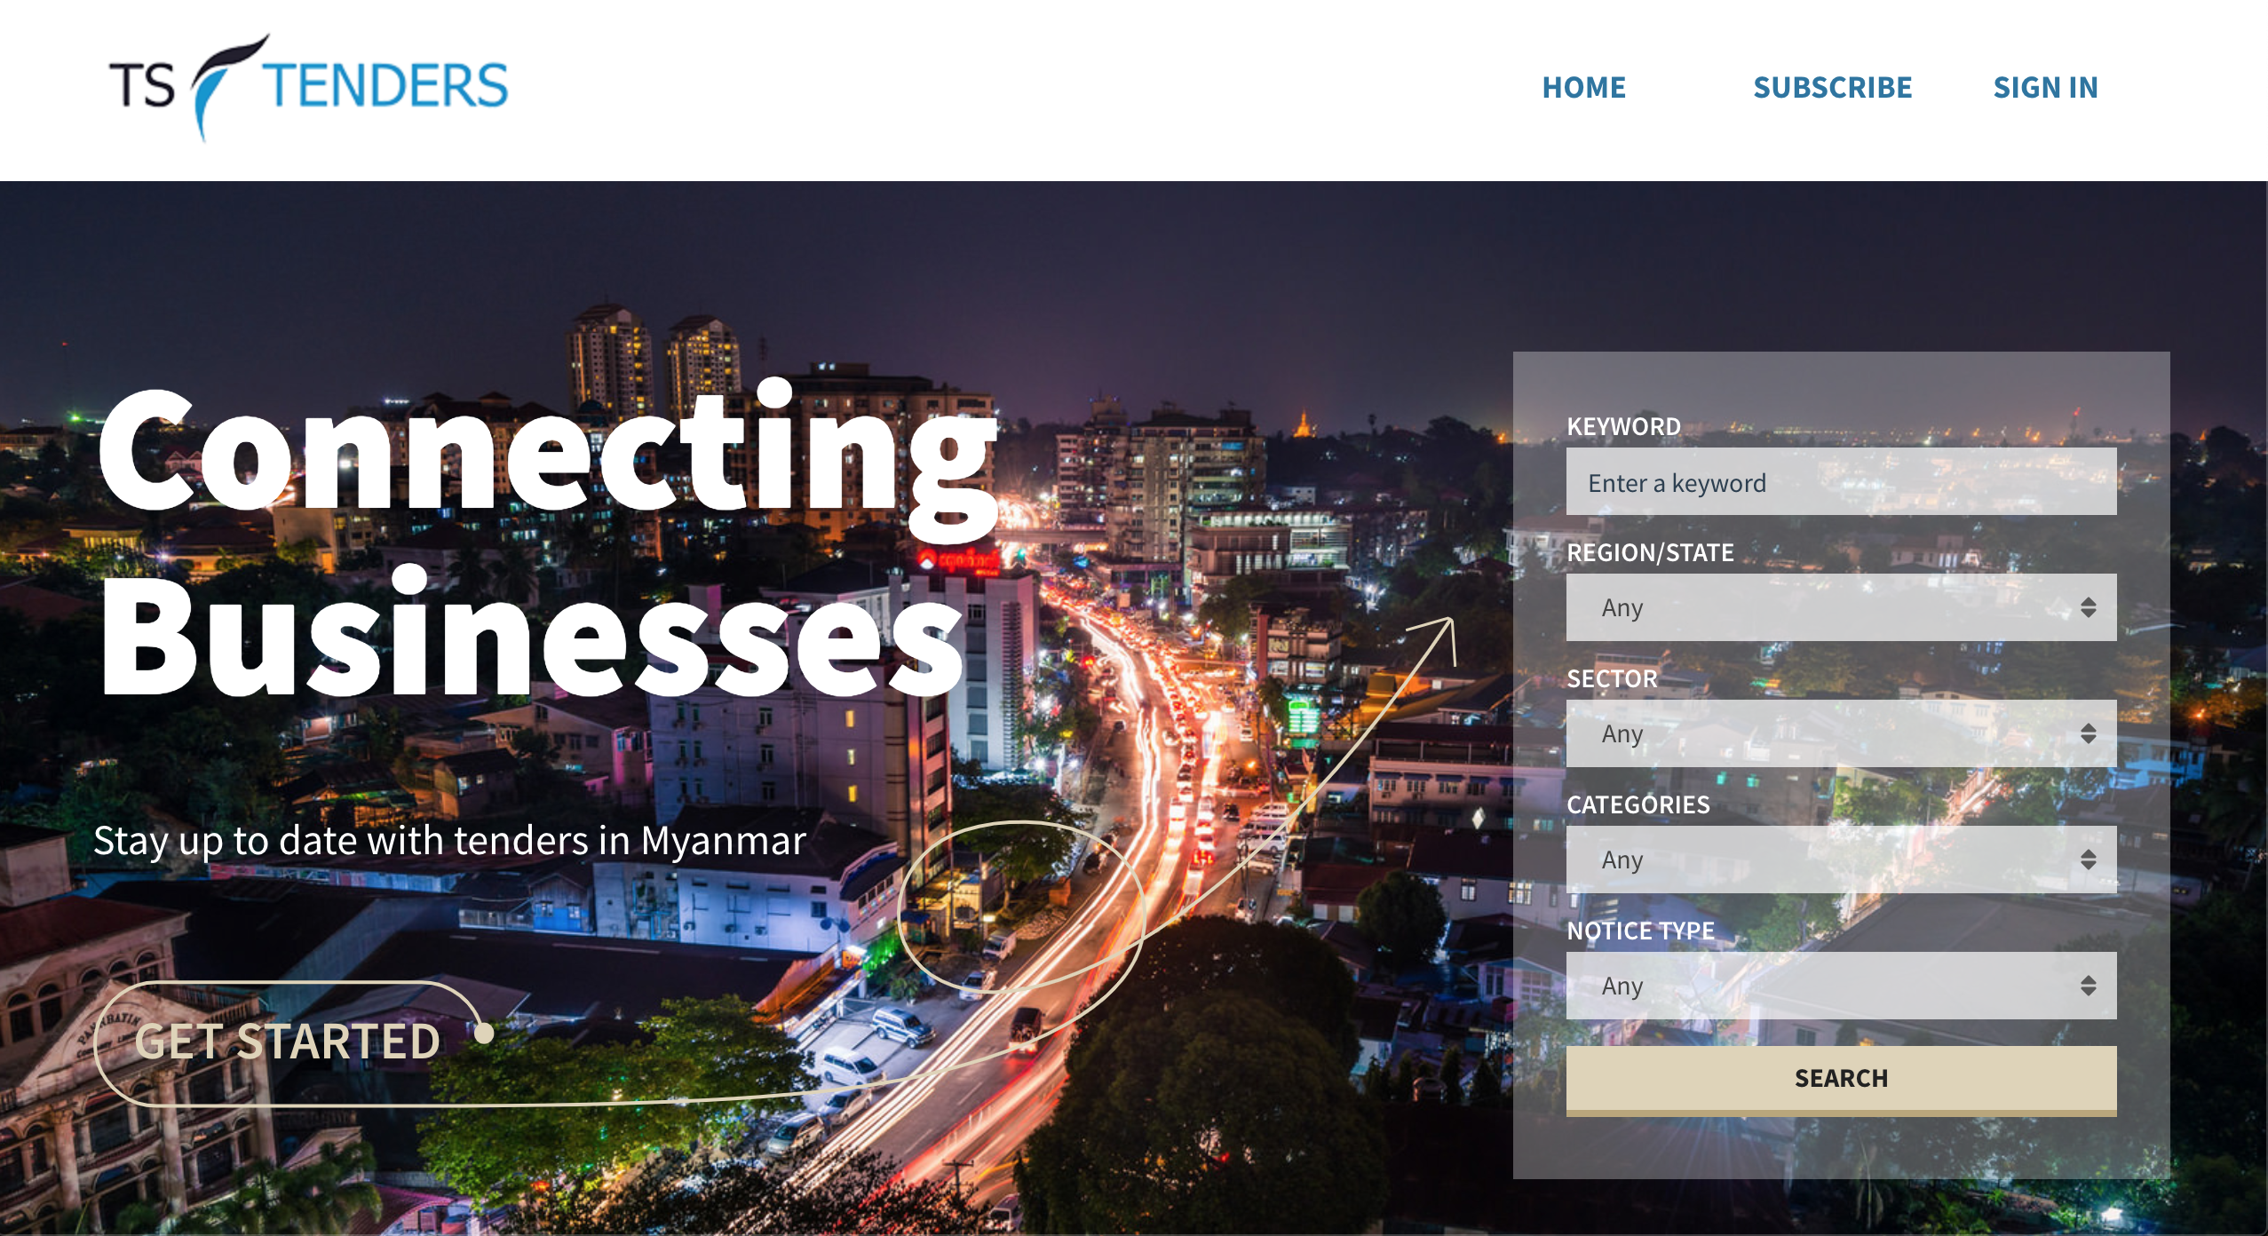Image resolution: width=2268 pixels, height=1236 pixels.
Task: Open the SIGN IN link
Action: [2045, 87]
